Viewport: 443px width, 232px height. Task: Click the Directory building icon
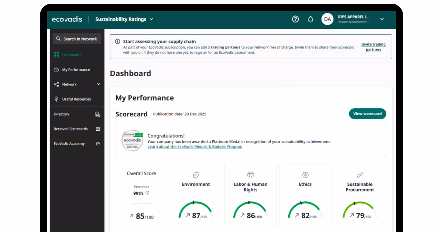tap(98, 114)
